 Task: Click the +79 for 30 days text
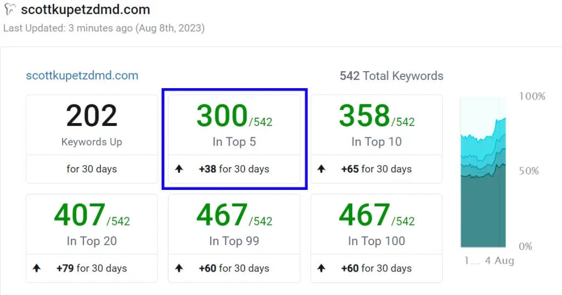pyautogui.click(x=92, y=268)
